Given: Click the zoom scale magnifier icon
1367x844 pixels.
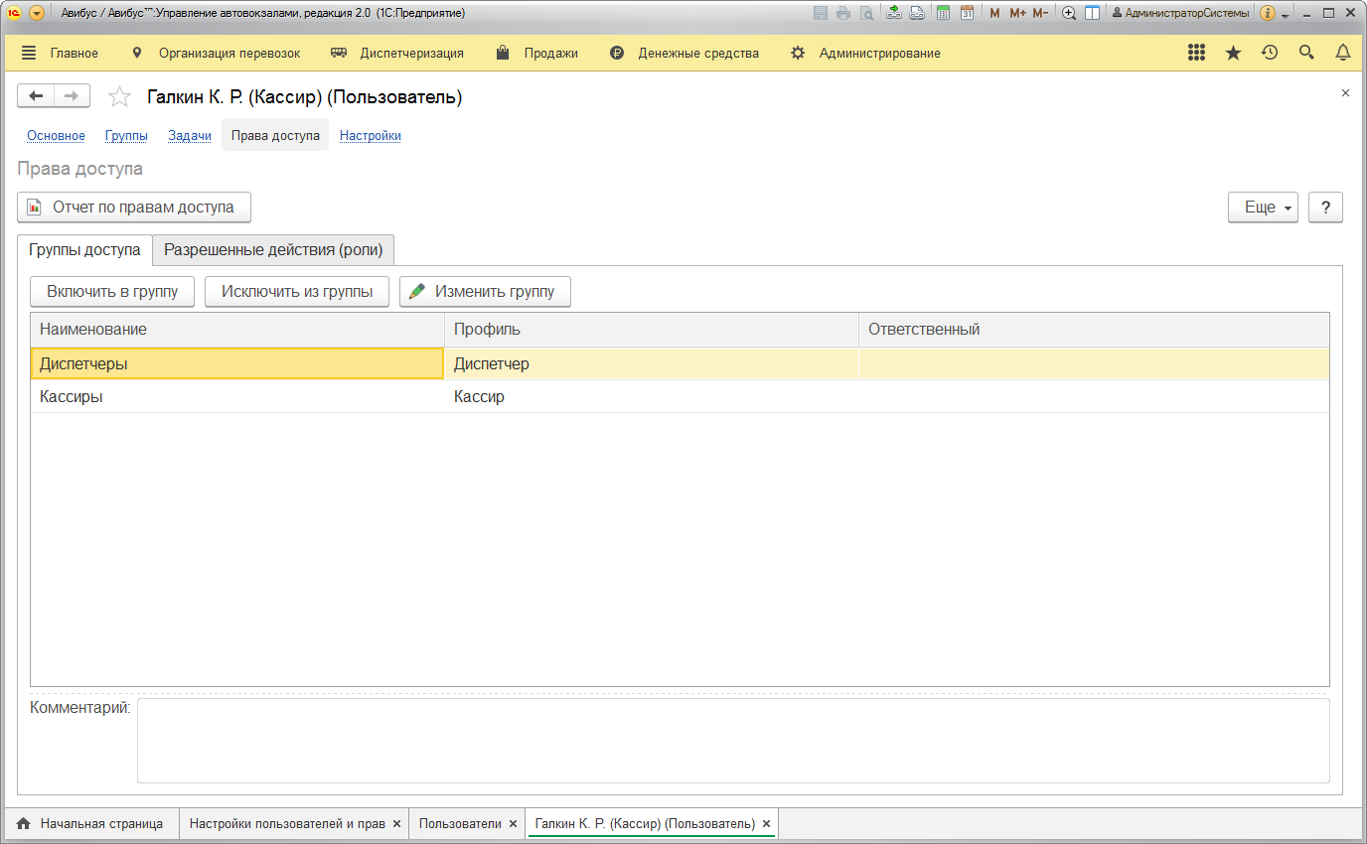Looking at the screenshot, I should pyautogui.click(x=1069, y=13).
